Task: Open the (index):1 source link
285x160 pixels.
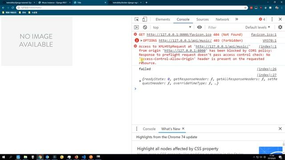Action: (x=268, y=46)
